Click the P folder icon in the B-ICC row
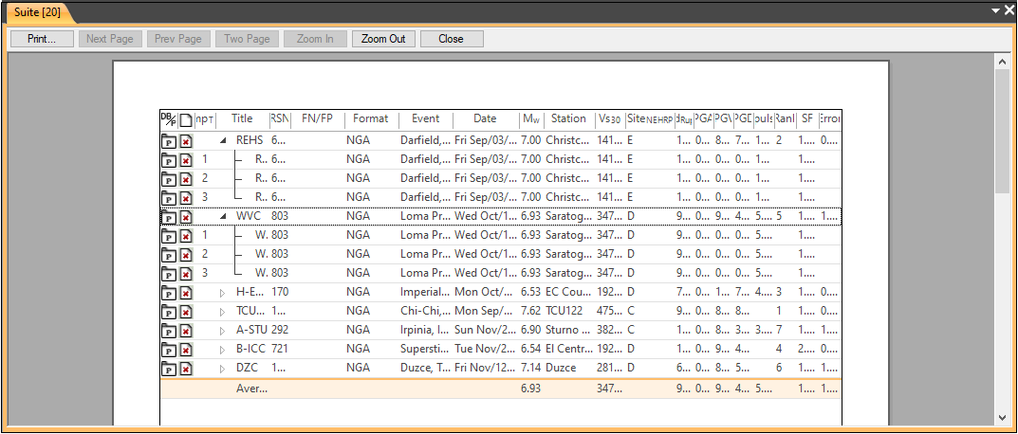Viewport: 1018px width, 434px height. coord(169,350)
